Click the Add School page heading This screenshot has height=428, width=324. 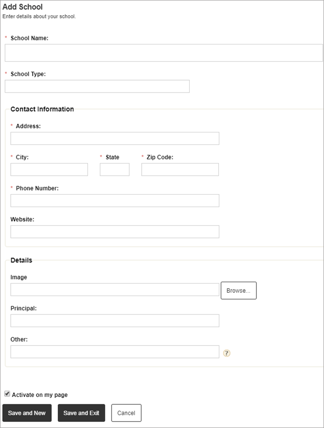[23, 7]
